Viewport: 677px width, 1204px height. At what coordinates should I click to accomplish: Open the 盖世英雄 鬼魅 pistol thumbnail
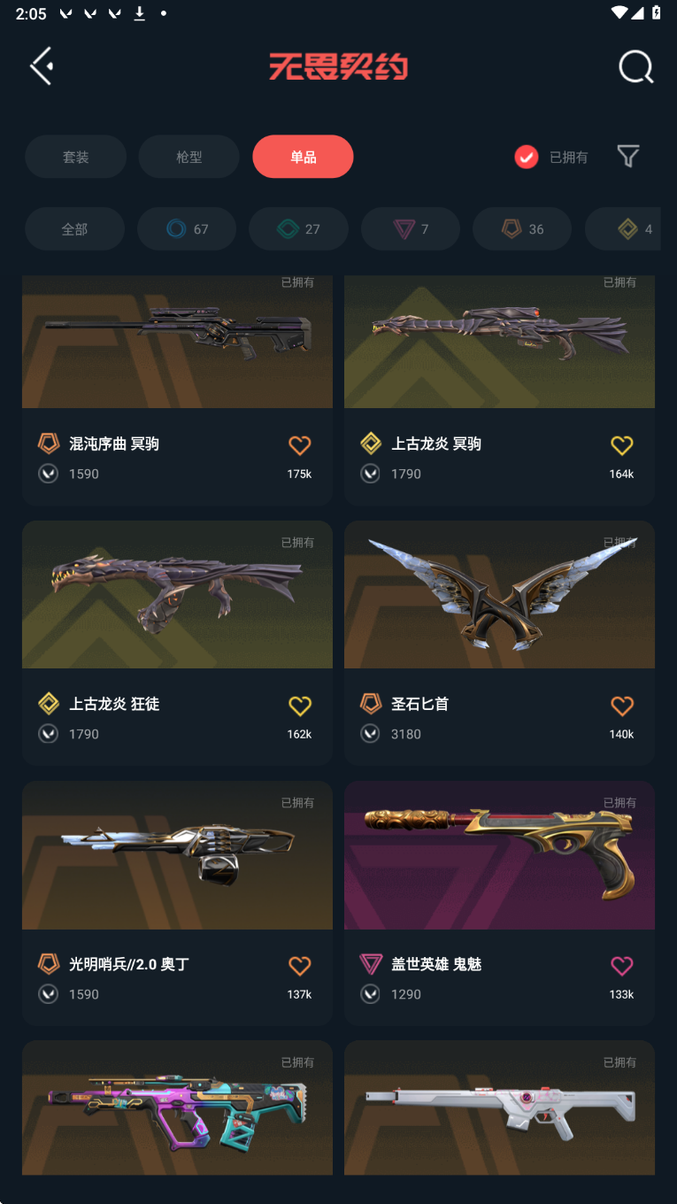pos(499,854)
